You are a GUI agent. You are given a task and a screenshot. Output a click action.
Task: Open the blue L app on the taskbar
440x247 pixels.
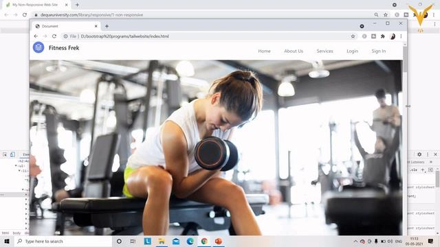[x=148, y=241]
